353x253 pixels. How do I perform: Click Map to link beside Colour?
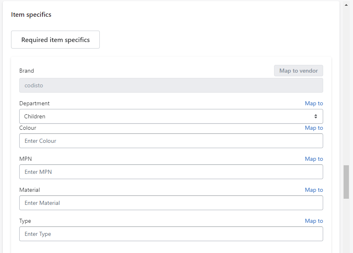coord(314,128)
